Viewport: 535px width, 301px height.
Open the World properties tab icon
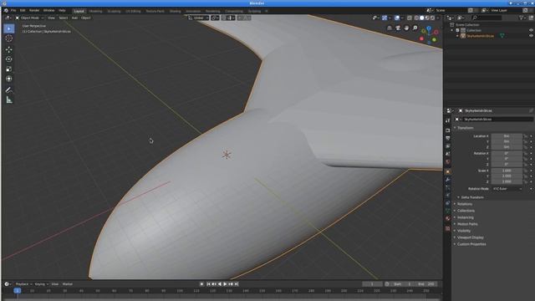click(x=448, y=161)
